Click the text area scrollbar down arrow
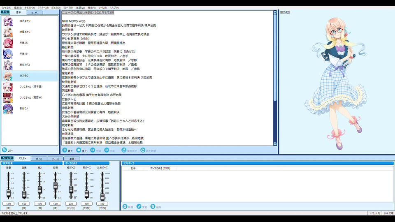The height and width of the screenshot is (222, 395). [275, 144]
